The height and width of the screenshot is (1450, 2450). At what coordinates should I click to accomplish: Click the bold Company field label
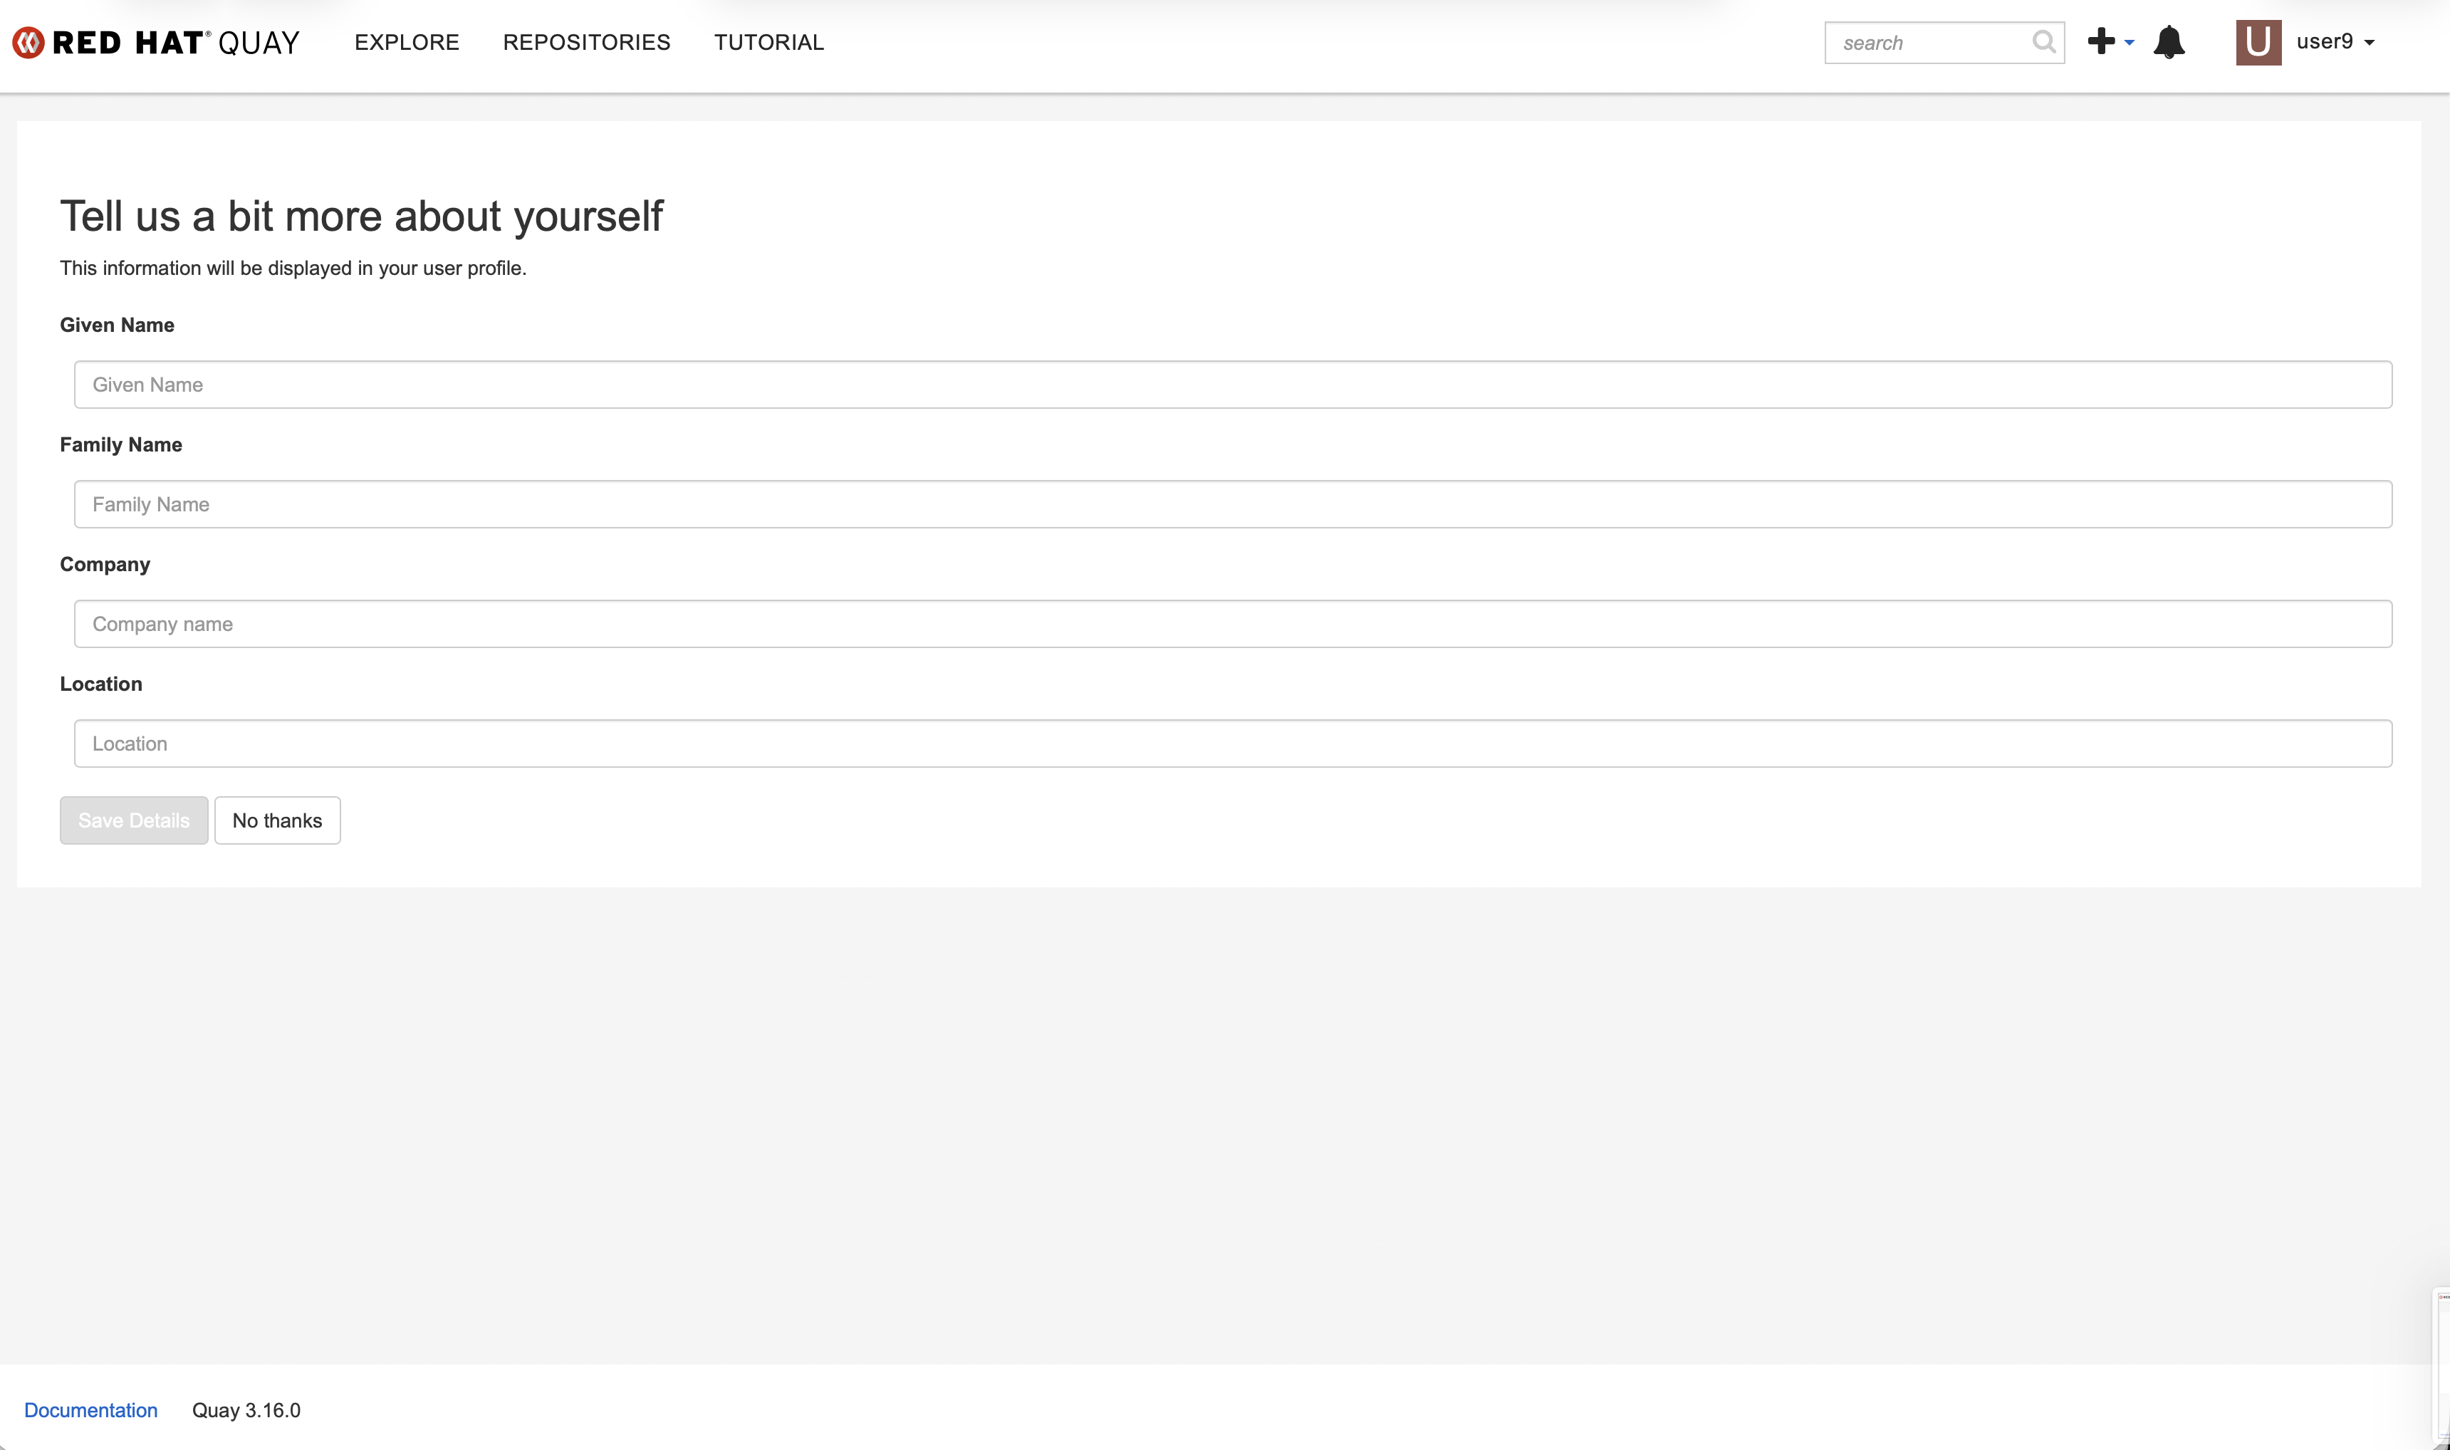[105, 565]
